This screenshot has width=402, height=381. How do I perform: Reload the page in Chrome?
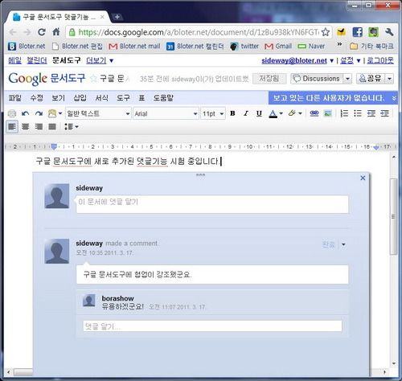coord(42,32)
